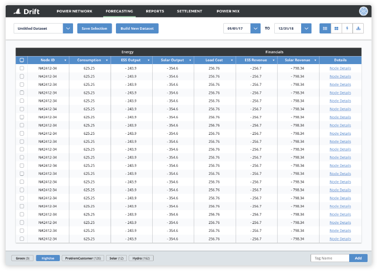Select the ProblemCustomer (126) tag
377x271 pixels.
83,258
